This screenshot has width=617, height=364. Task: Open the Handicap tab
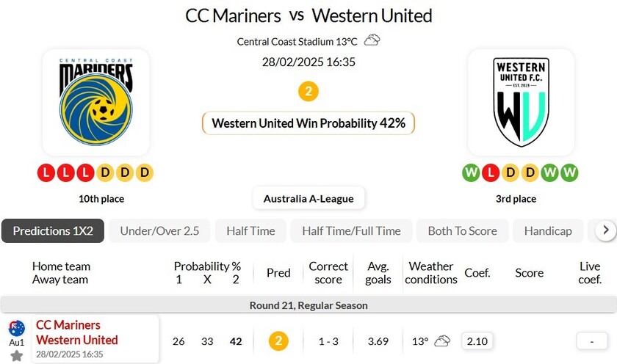pos(548,230)
